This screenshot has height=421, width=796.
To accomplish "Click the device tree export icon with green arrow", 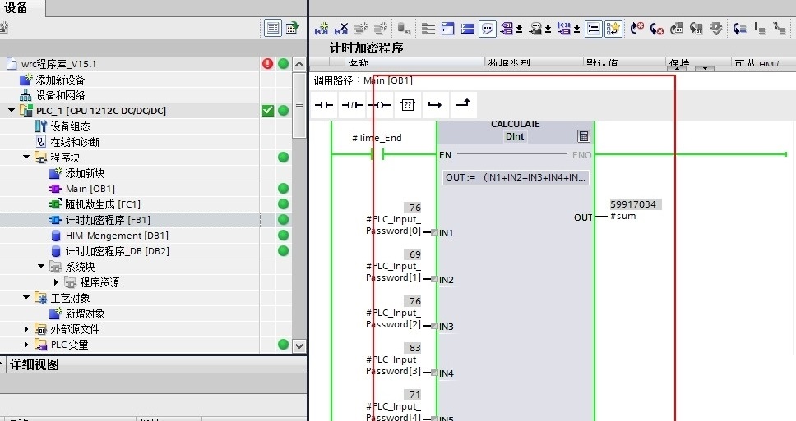I will tap(293, 28).
